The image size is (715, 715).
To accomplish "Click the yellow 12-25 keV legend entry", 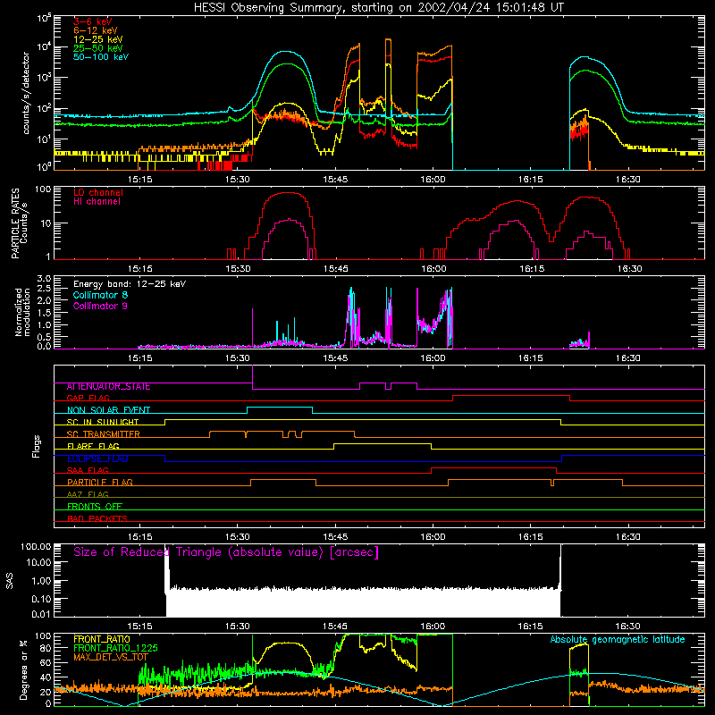I will [98, 39].
